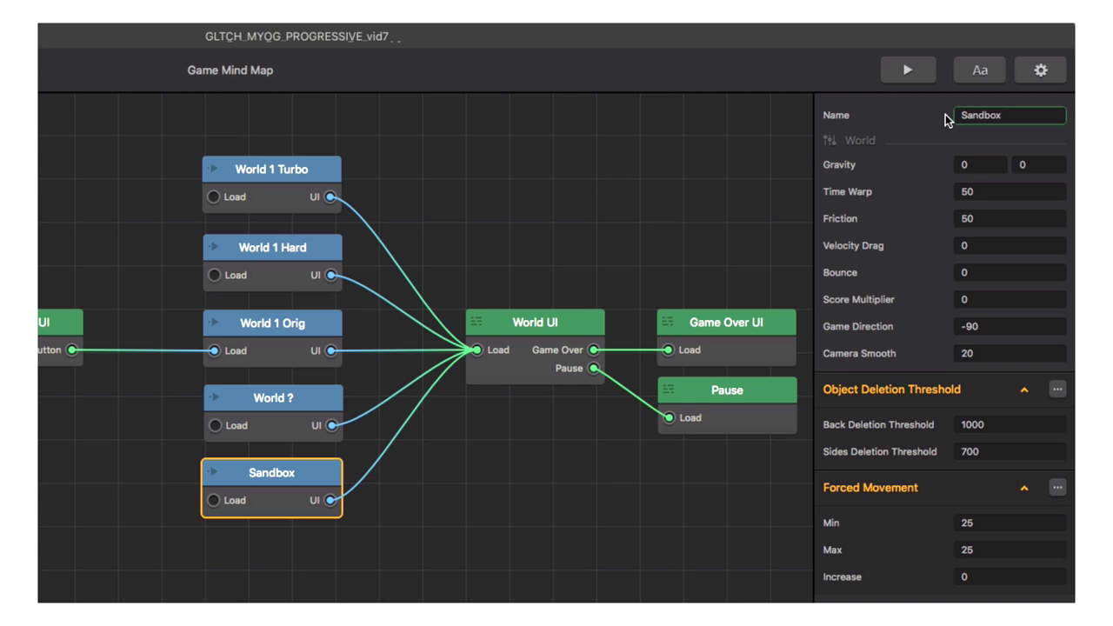The width and height of the screenshot is (1113, 626).
Task: Collapse the Object Deletion Threshold section
Action: coord(1024,390)
